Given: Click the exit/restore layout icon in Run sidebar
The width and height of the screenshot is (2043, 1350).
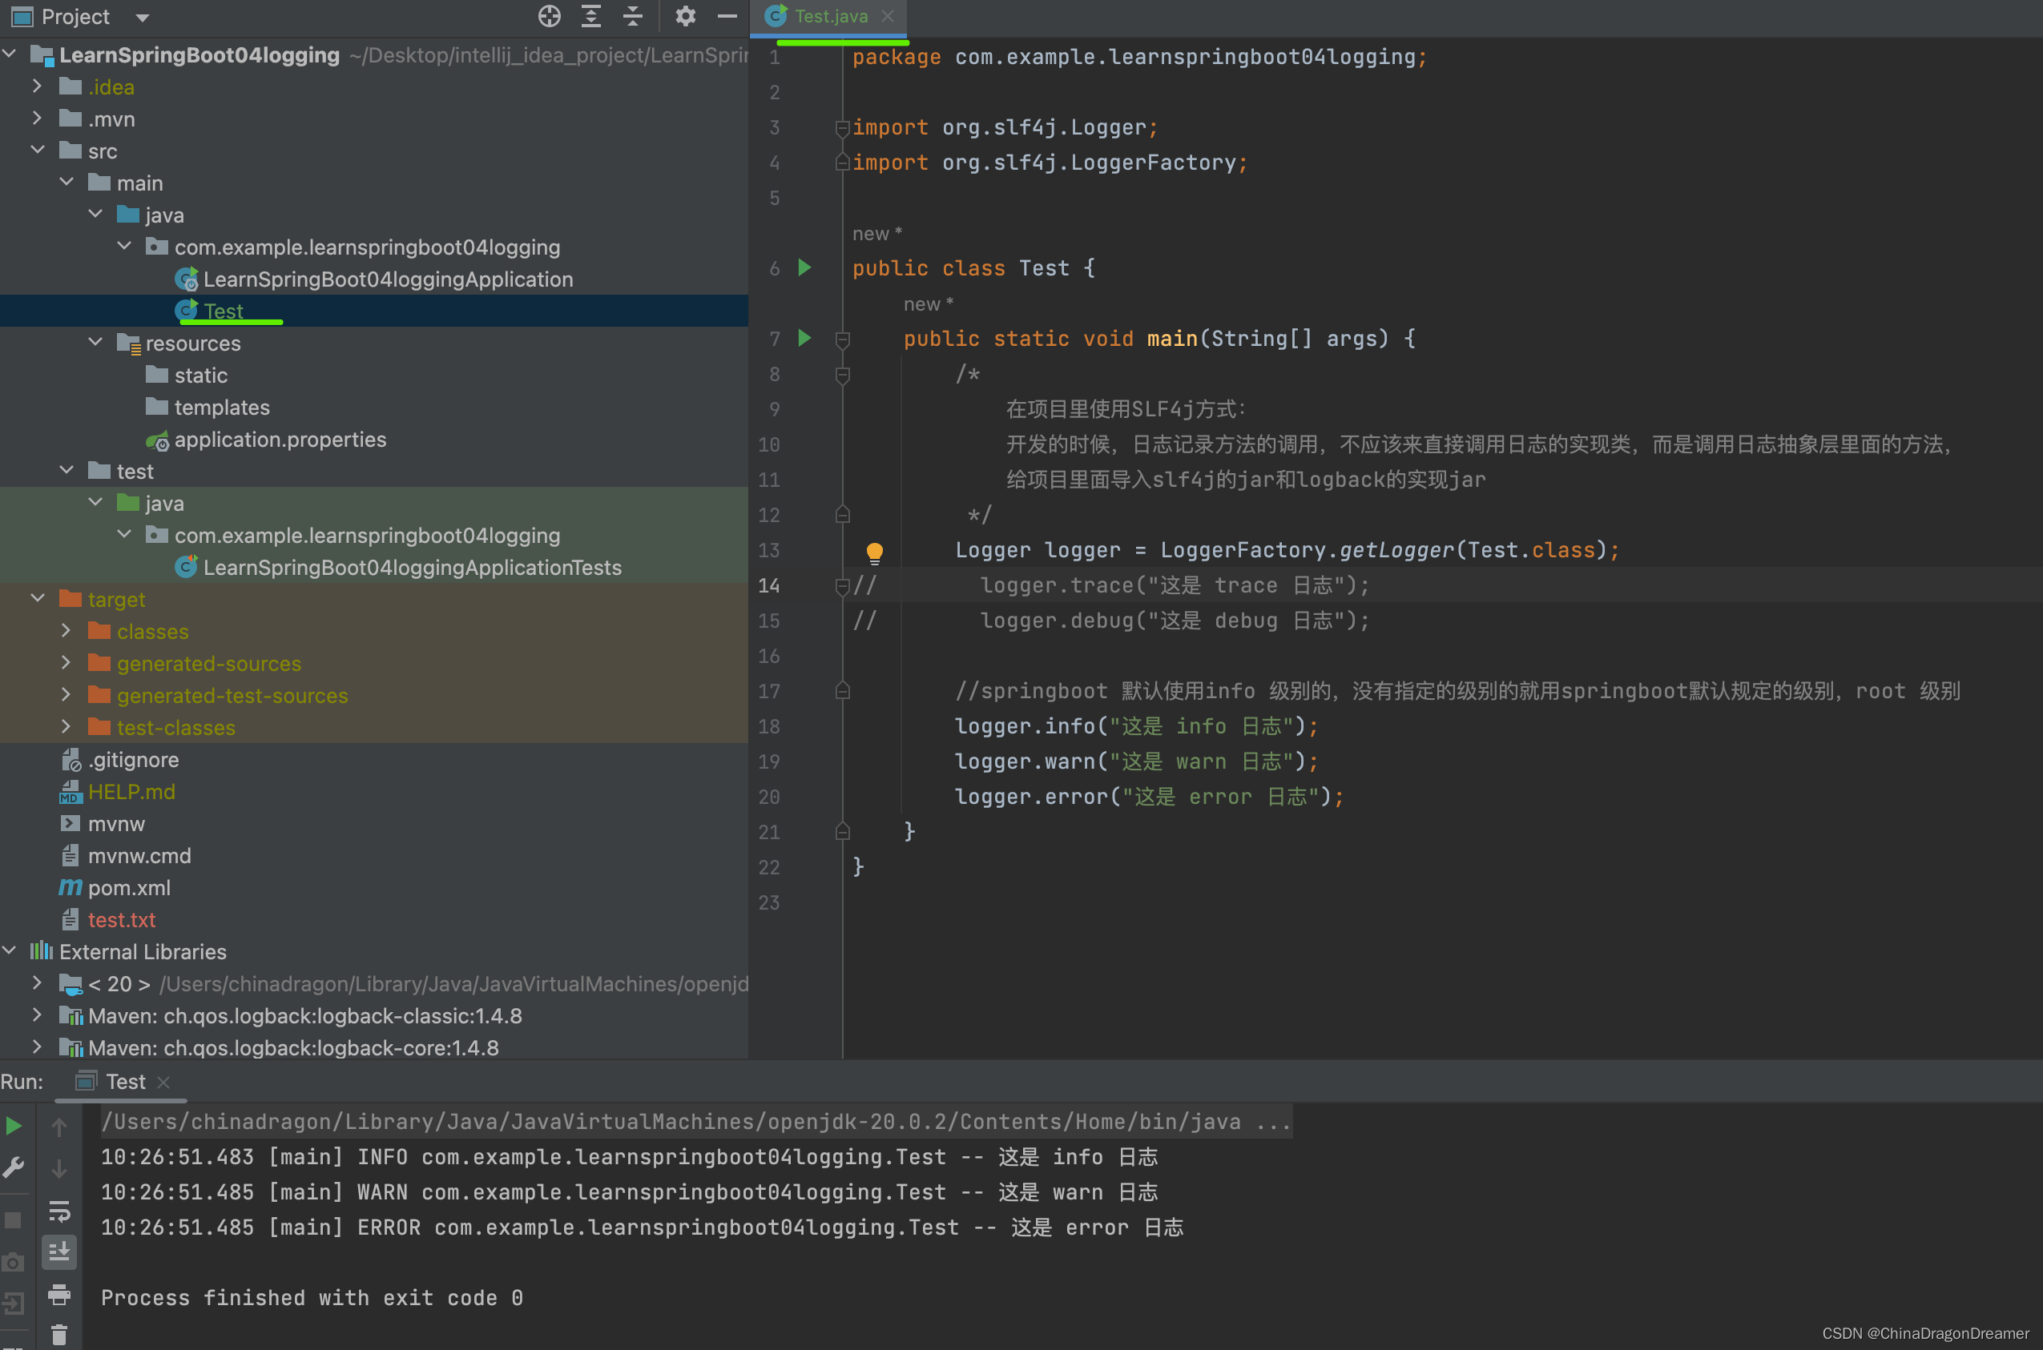Looking at the screenshot, I should 14,1304.
